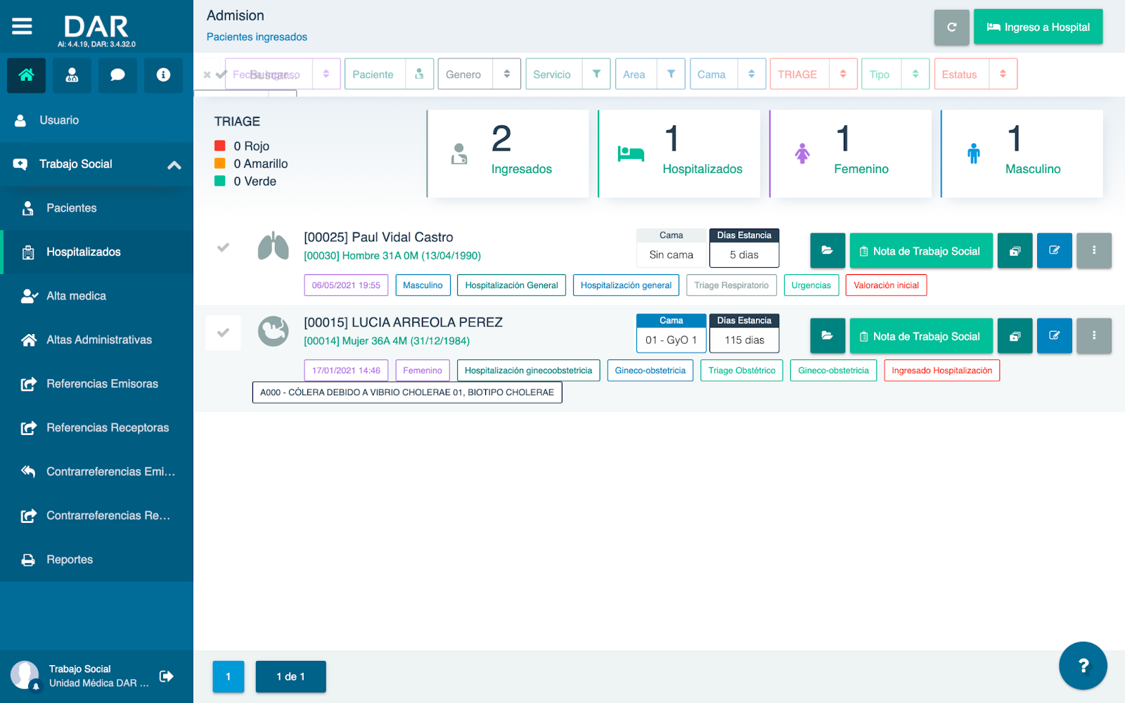Image resolution: width=1125 pixels, height=703 pixels.
Task: Click the Masculino statistics card
Action: (1022, 153)
